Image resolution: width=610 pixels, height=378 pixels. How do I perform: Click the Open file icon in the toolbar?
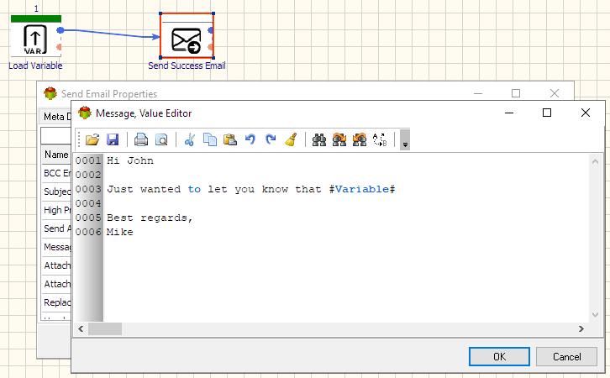92,139
